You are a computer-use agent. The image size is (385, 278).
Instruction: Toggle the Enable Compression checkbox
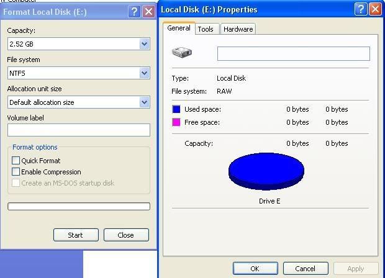(16, 171)
